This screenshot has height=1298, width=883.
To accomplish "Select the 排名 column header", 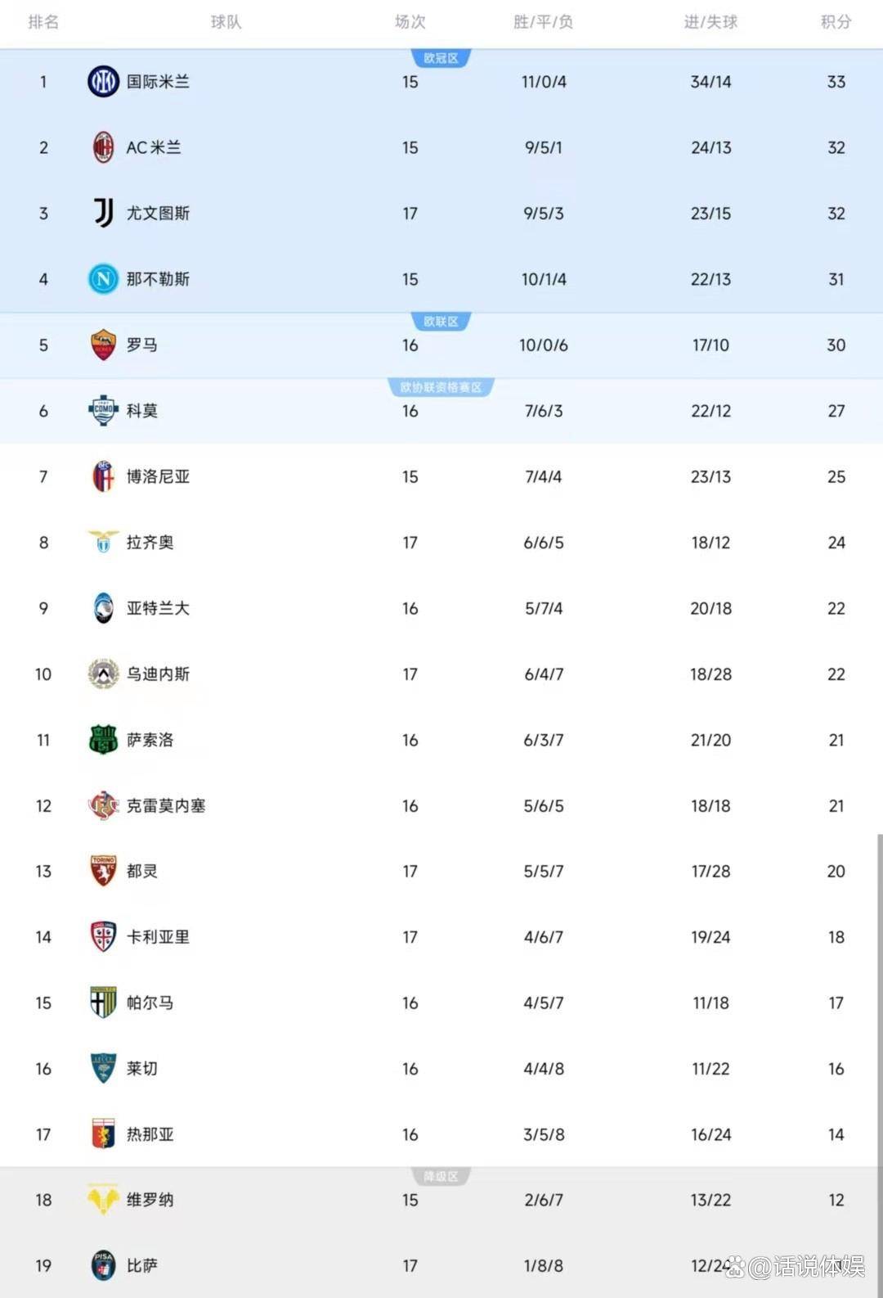I will (43, 22).
